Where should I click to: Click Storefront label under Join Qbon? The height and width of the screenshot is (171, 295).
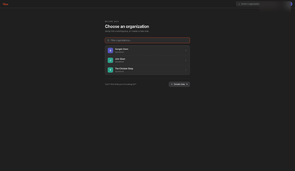coord(119,62)
